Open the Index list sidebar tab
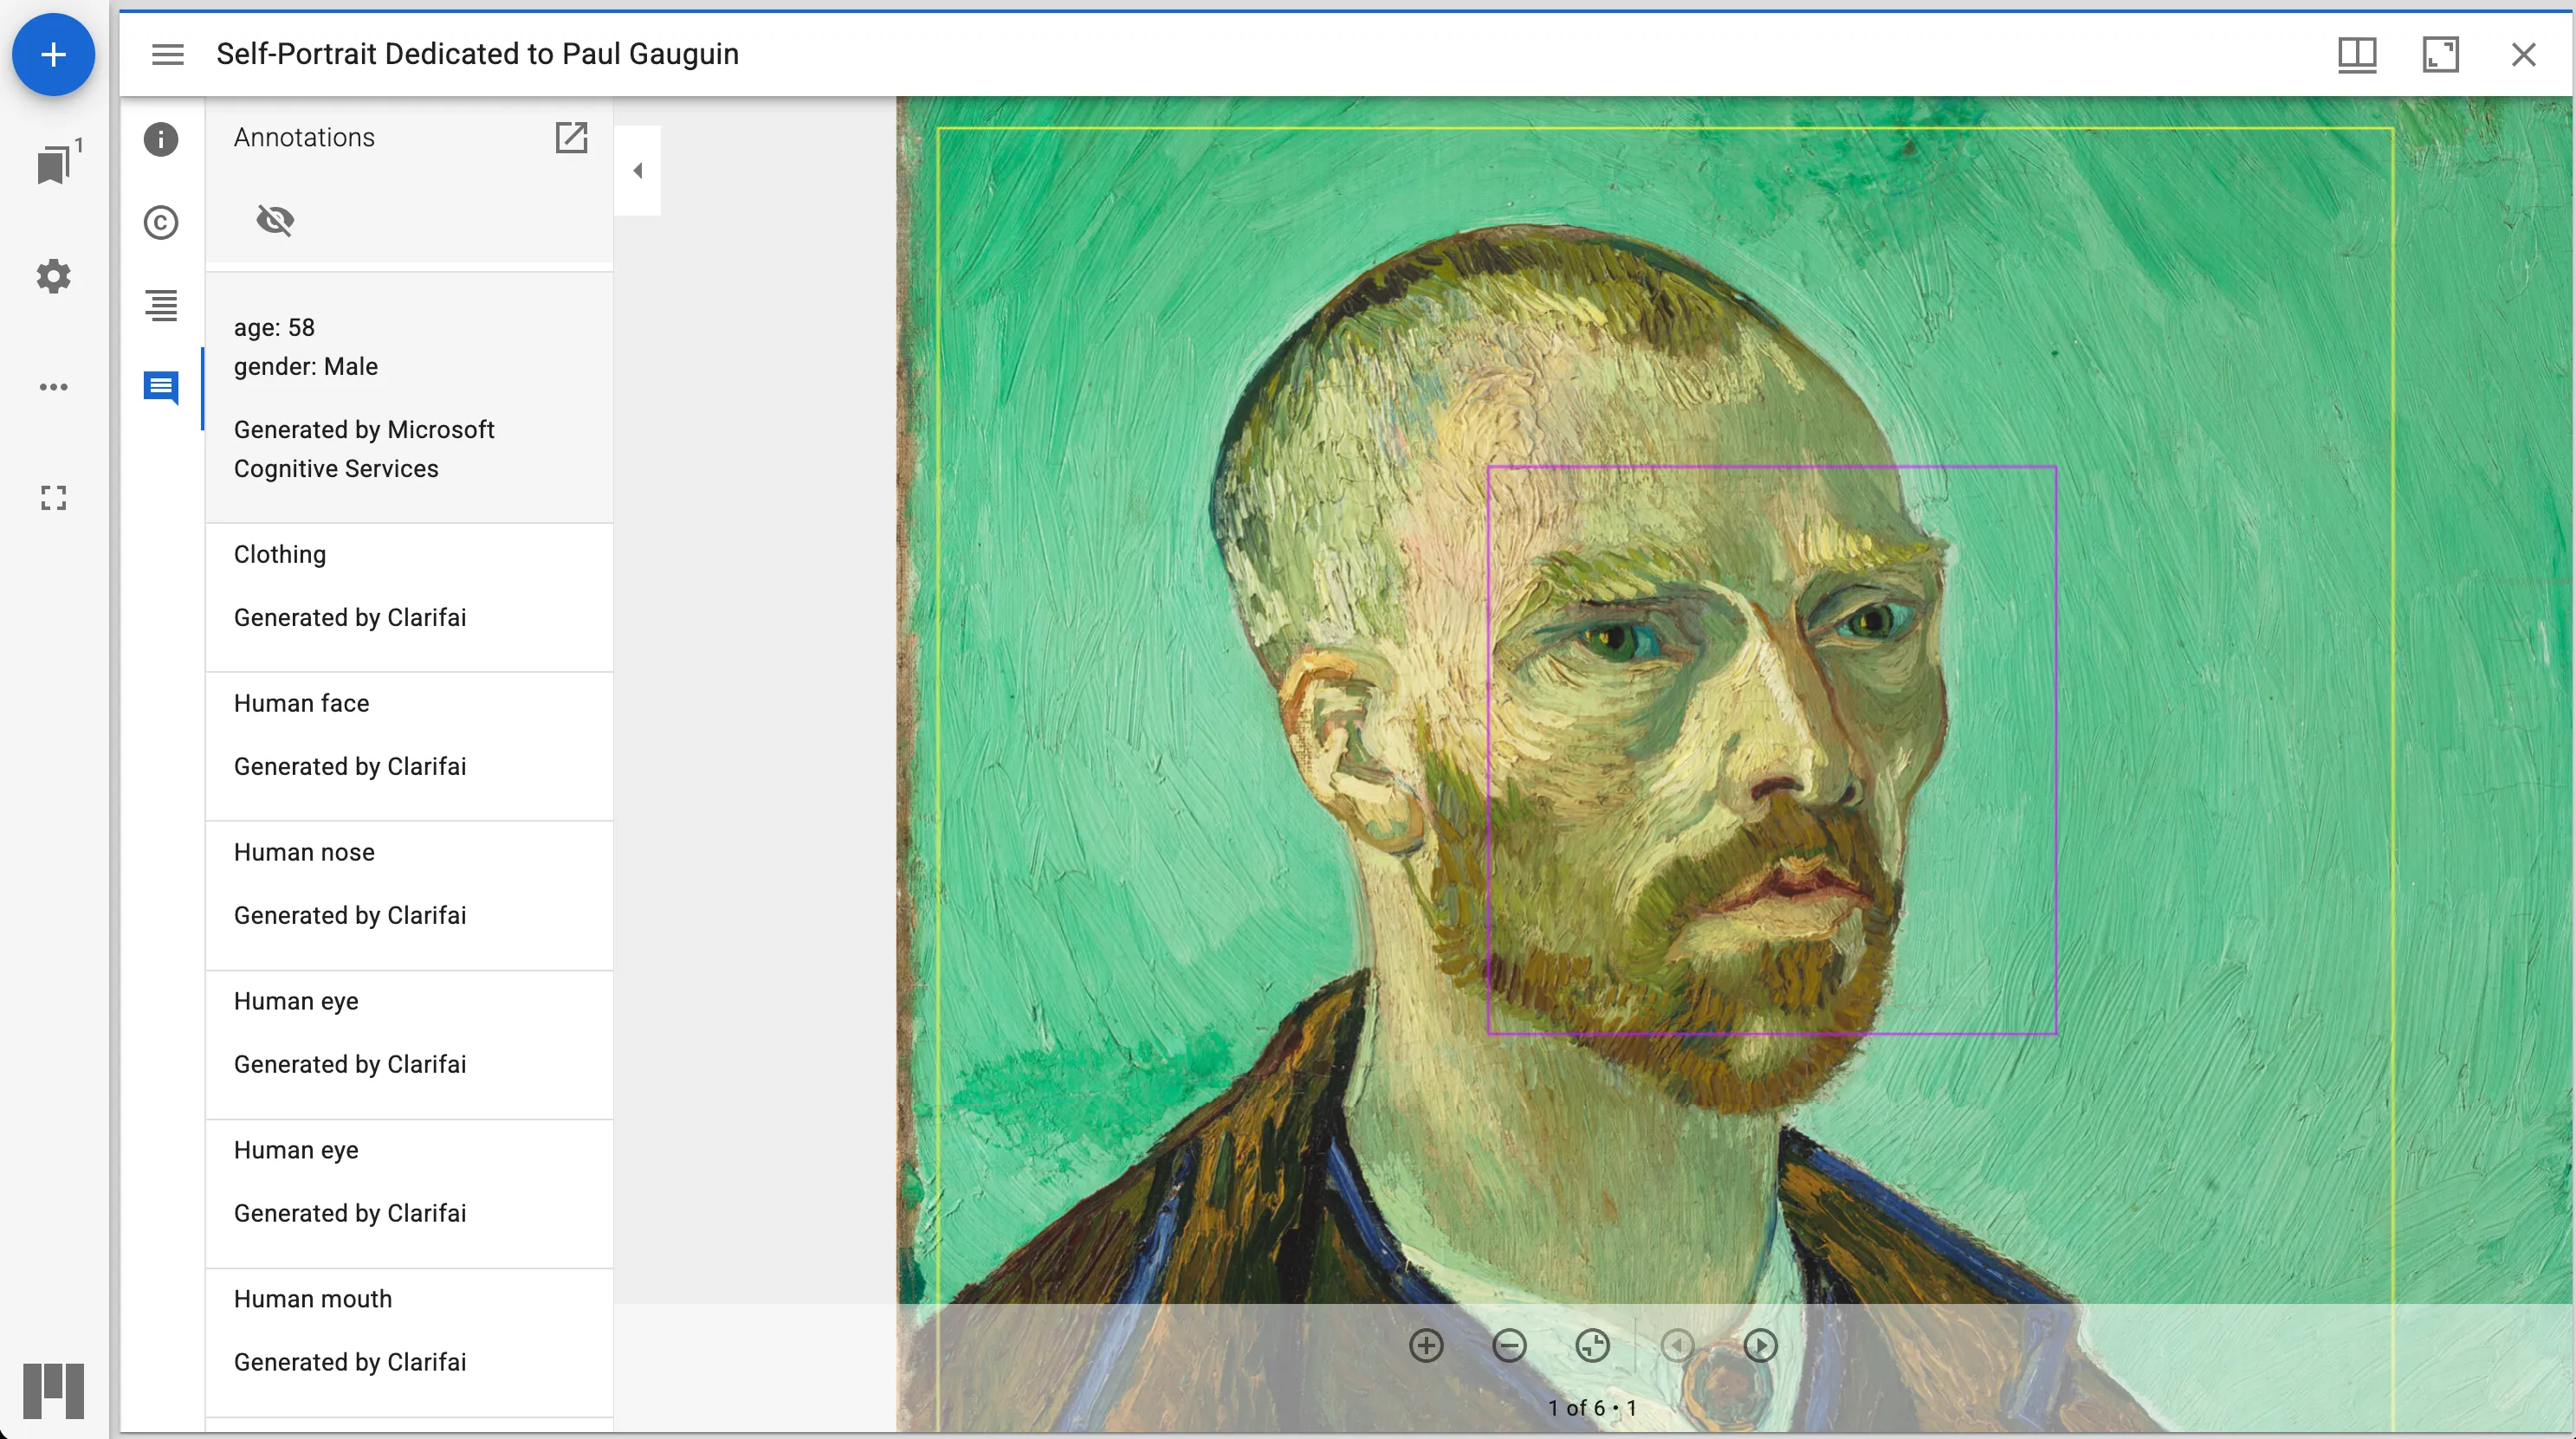The image size is (2576, 1439). (x=161, y=305)
